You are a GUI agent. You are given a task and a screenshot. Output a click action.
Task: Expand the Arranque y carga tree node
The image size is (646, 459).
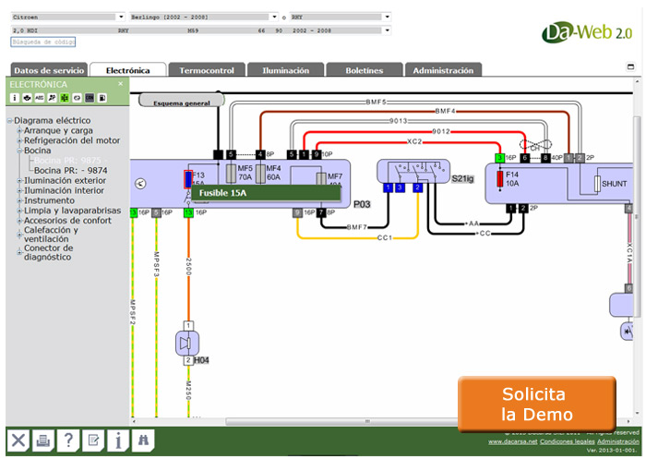click(x=18, y=130)
